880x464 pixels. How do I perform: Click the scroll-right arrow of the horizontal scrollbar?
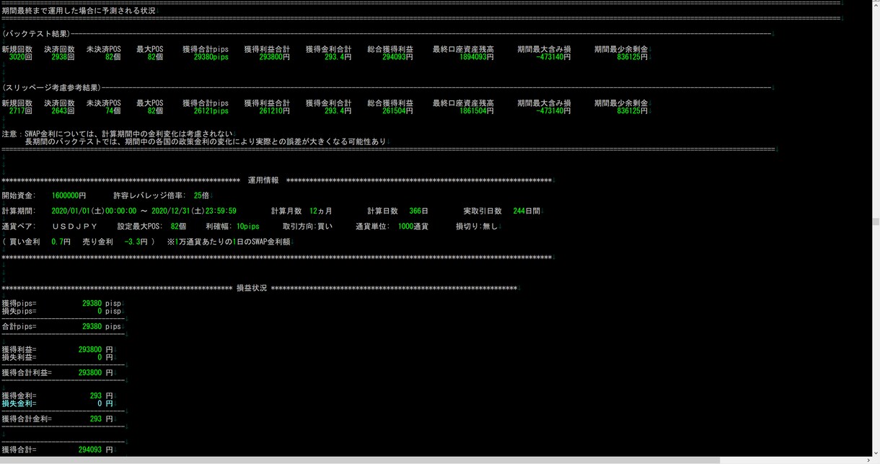pos(868,460)
